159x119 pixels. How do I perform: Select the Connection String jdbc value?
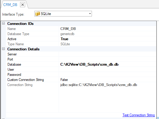click(99, 85)
